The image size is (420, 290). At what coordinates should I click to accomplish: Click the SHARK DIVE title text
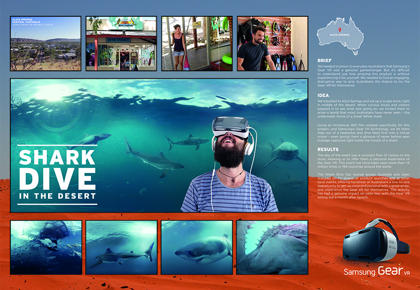pyautogui.click(x=57, y=169)
